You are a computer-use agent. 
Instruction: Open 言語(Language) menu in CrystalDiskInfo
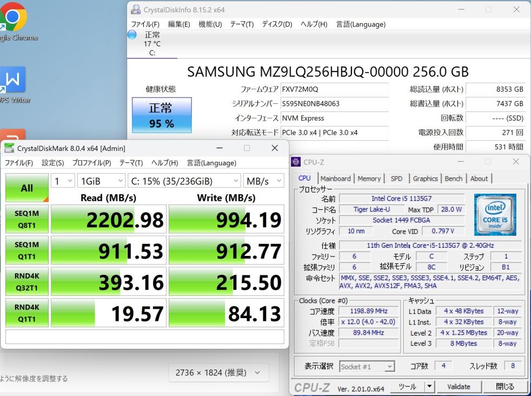[x=361, y=24]
